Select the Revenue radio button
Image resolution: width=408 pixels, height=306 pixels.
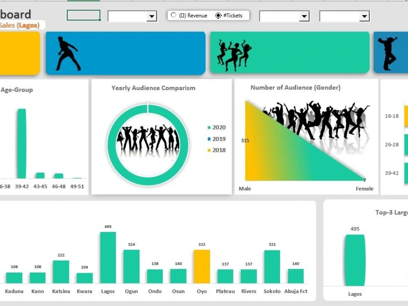coord(175,15)
